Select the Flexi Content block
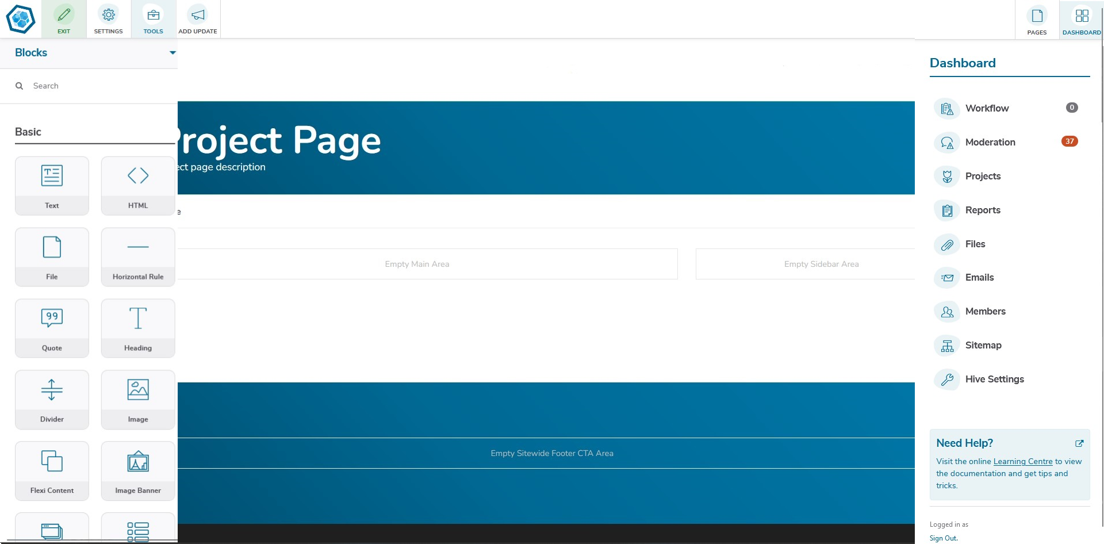The image size is (1104, 544). (52, 471)
